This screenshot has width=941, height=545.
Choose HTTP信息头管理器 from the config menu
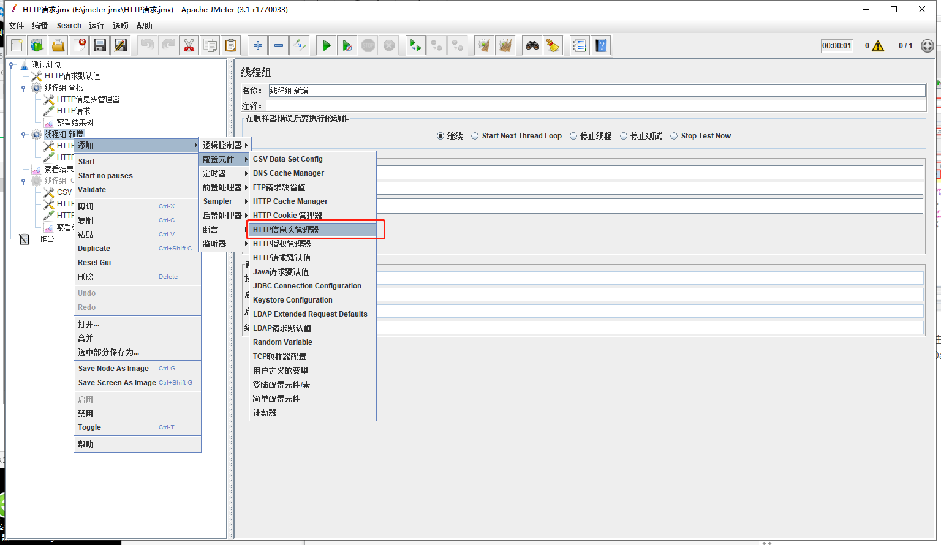[312, 230]
